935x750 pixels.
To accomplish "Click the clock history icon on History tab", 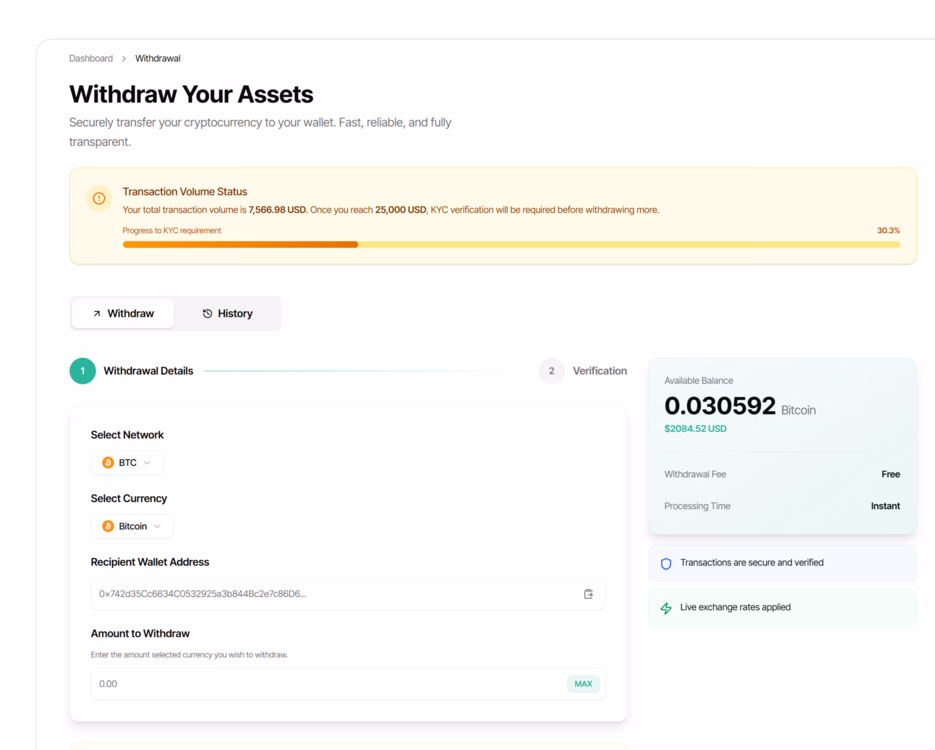I will point(207,313).
